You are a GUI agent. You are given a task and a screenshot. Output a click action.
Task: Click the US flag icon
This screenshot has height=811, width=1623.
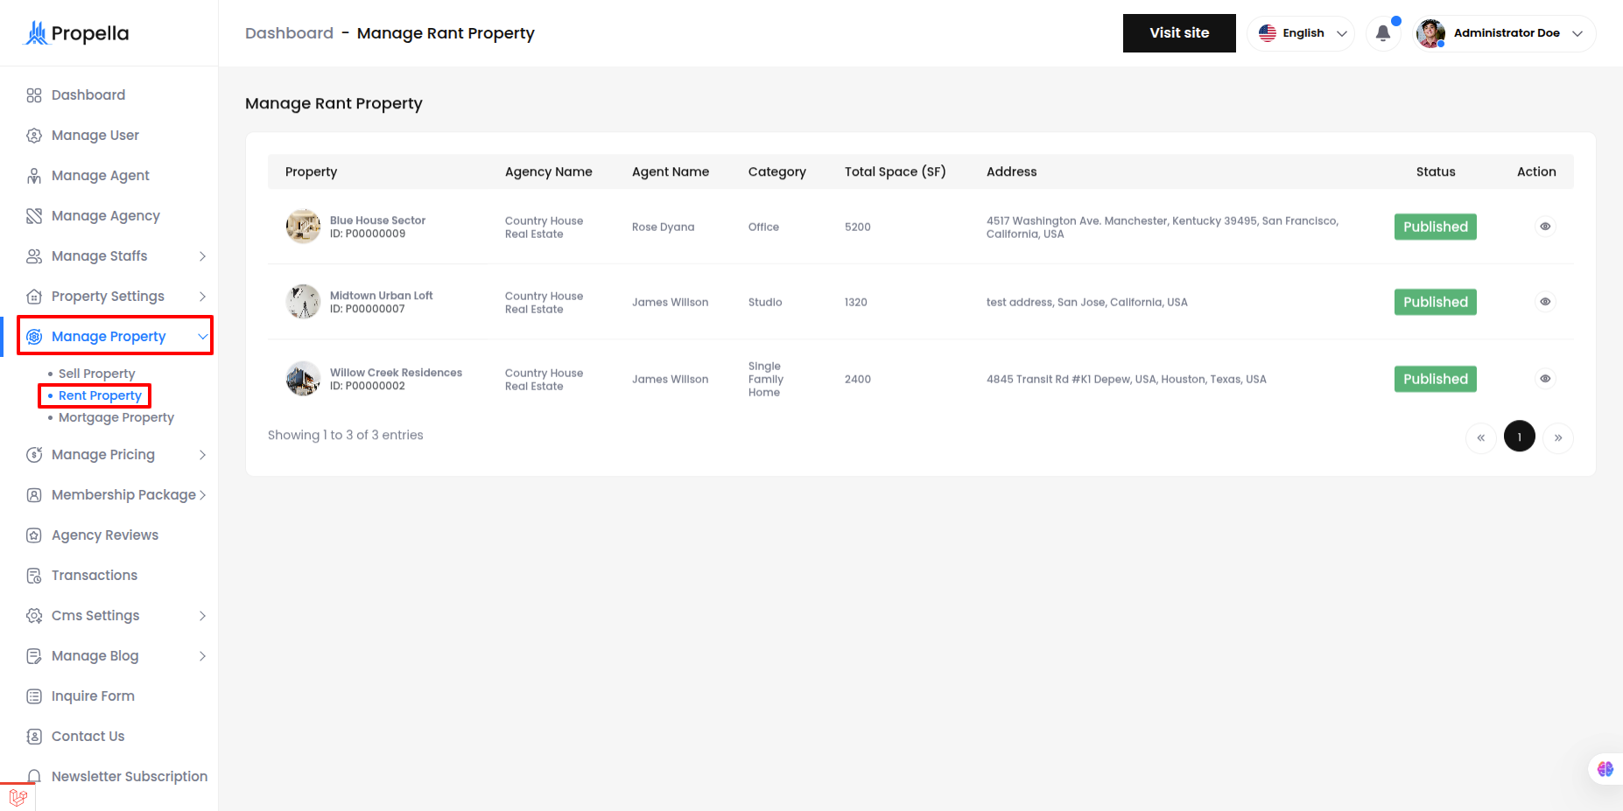point(1268,33)
